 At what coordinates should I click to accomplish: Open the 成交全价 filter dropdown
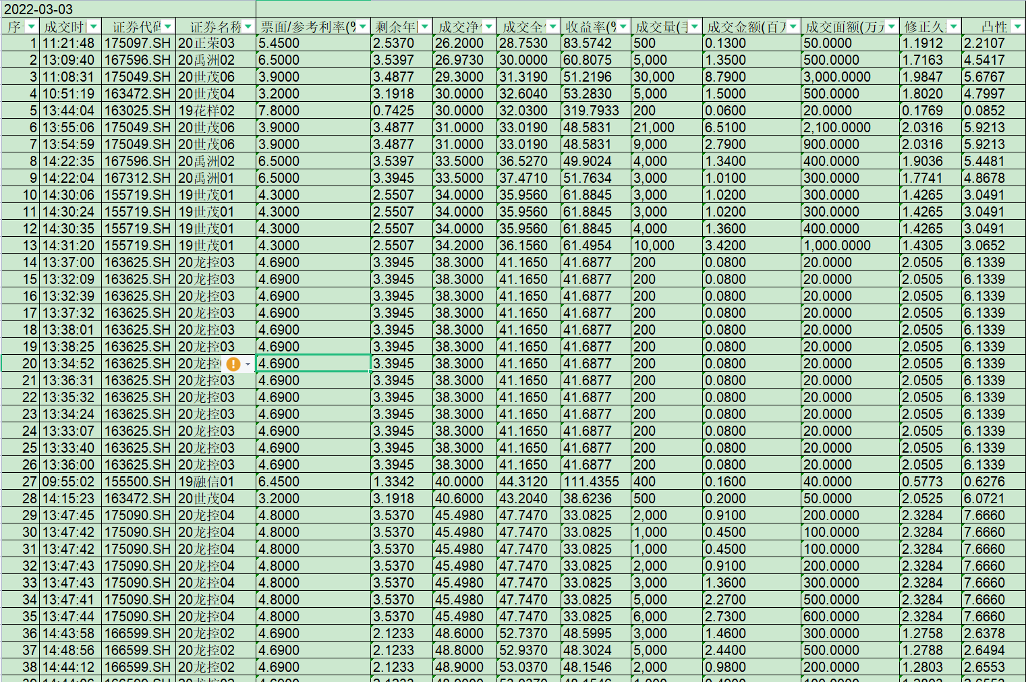(553, 27)
